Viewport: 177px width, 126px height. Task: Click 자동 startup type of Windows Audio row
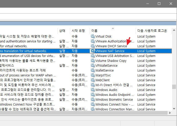click(75, 90)
